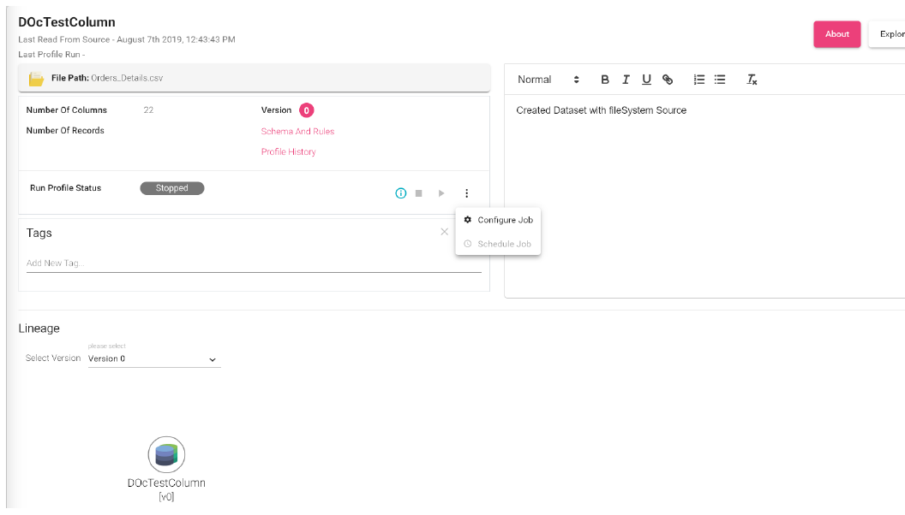
Task: Click the profile info icon
Action: [400, 193]
